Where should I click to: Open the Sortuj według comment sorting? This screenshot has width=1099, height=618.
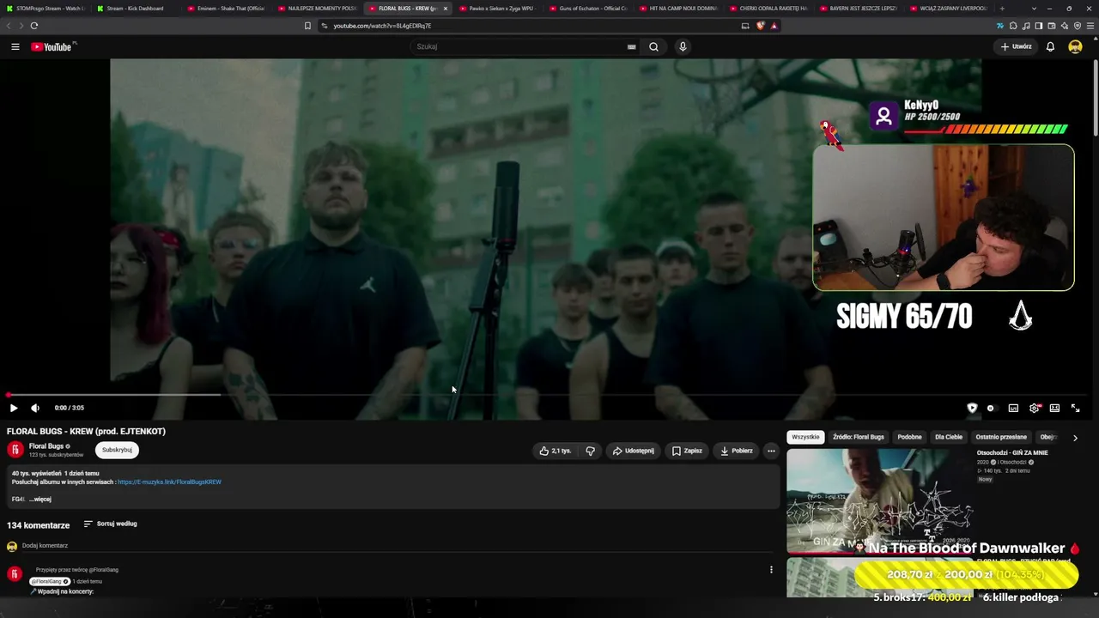point(110,524)
